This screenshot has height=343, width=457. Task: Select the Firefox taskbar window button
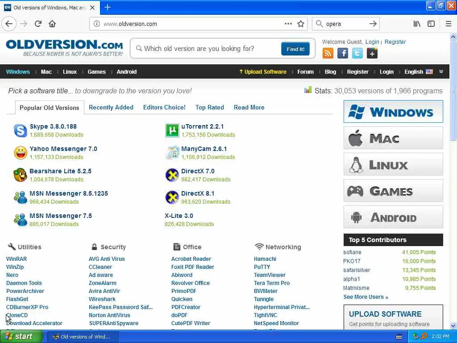click(x=83, y=337)
